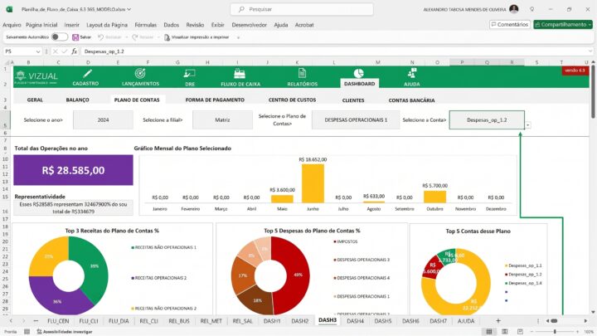Click the Compartilhamento button
The image size is (597, 336).
(563, 24)
